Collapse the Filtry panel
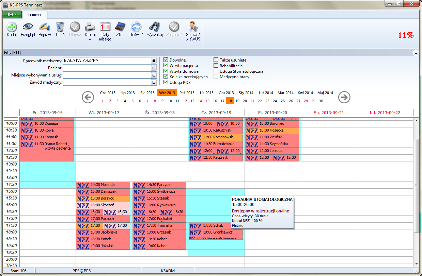This screenshot has width=422, height=276. (416, 53)
